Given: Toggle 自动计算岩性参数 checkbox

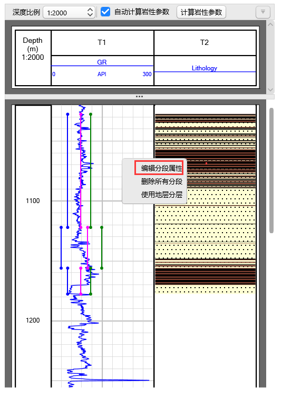Looking at the screenshot, I should coord(105,12).
